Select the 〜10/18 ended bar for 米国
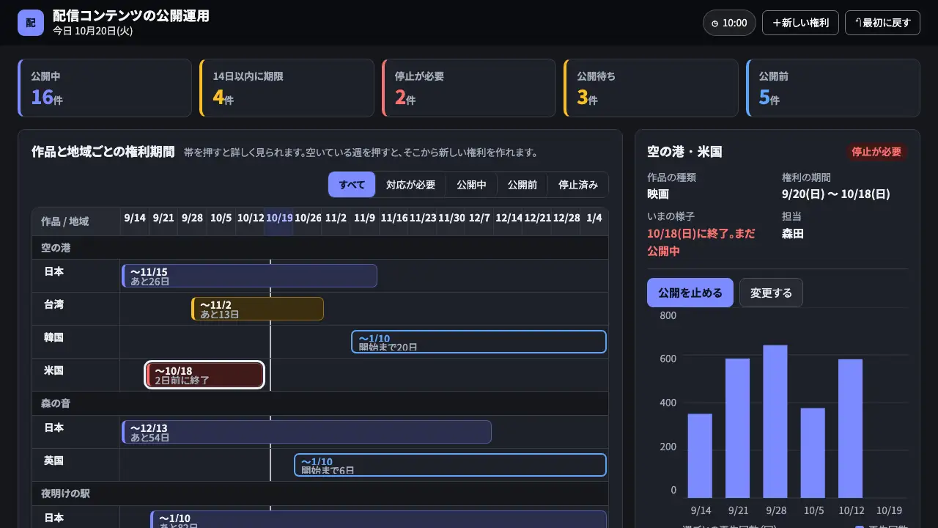The width and height of the screenshot is (938, 528). pyautogui.click(x=205, y=375)
